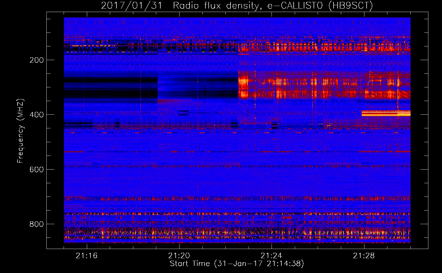Click the 'Frequency (MHZ)' axis label
The image size is (442, 273).
click(x=20, y=131)
